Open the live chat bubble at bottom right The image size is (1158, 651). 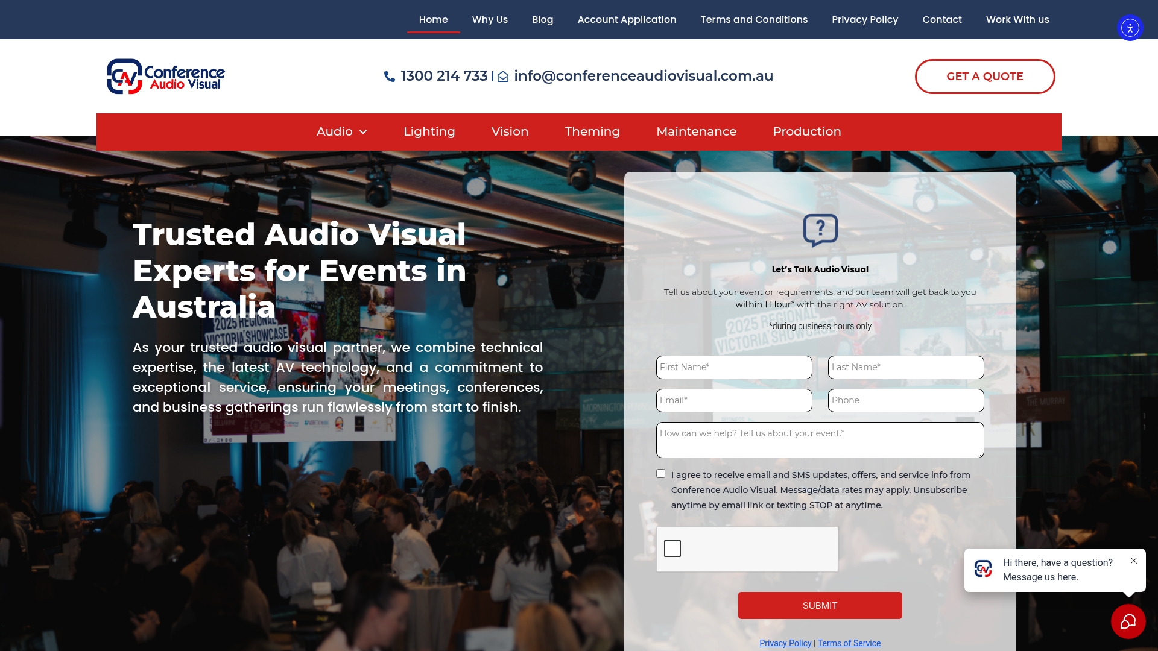click(1128, 621)
